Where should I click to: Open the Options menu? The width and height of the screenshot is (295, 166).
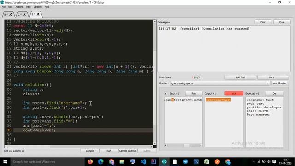click(38, 7)
